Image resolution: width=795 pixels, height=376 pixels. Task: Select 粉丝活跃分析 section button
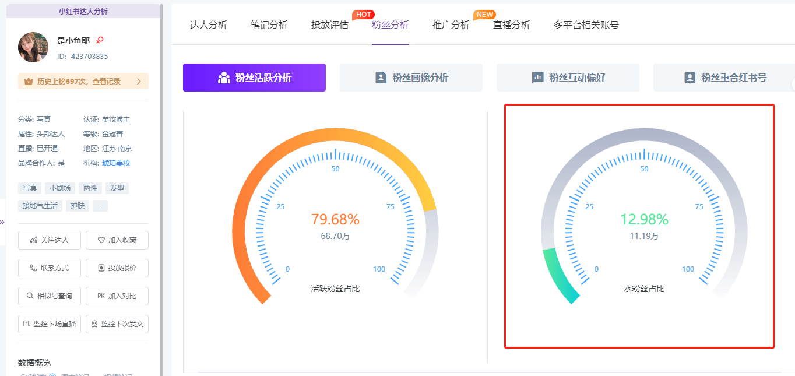(x=254, y=78)
